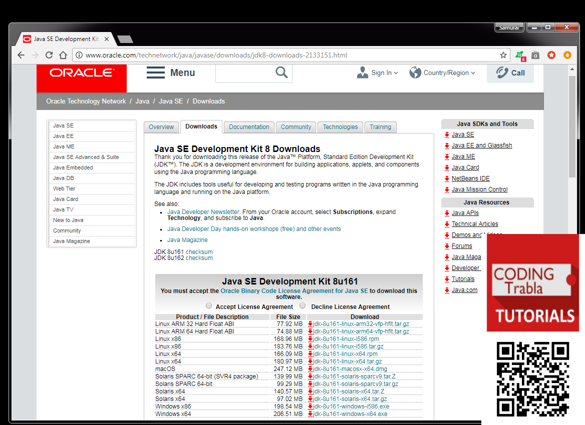Screen dimensions: 585x425
Task: Click the Call phone button
Action: click(510, 73)
